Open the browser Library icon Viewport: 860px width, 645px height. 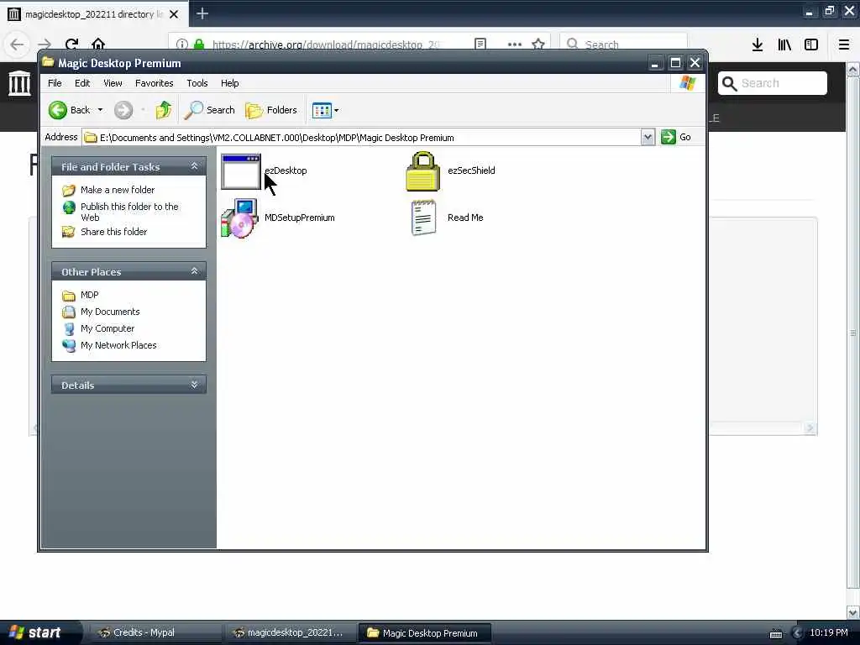pos(784,45)
